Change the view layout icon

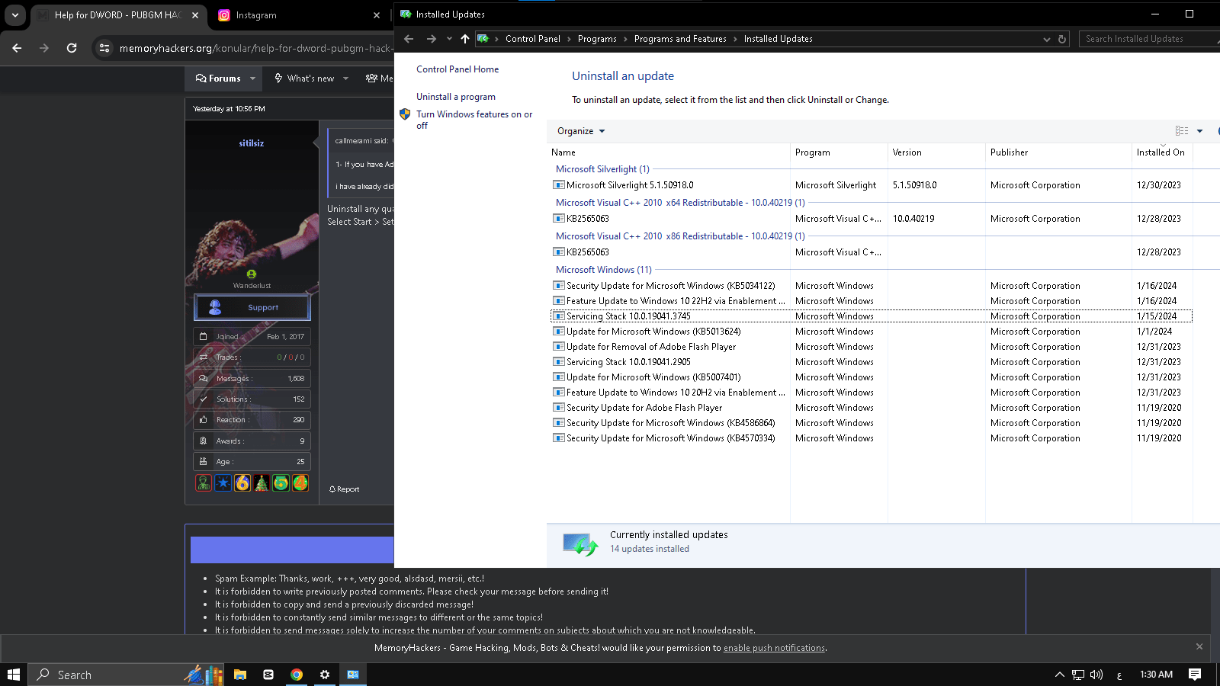(x=1182, y=131)
